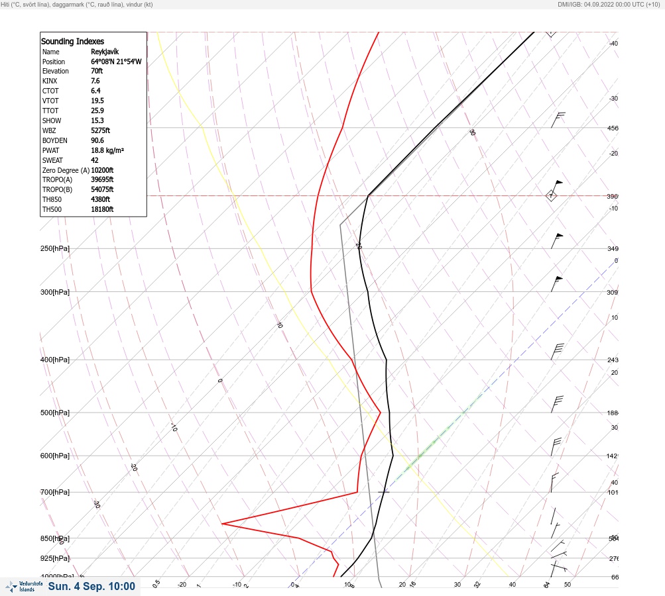The width and height of the screenshot is (665, 596).
Task: Click the wind barb at the 300 hPa level
Action: [x=557, y=284]
